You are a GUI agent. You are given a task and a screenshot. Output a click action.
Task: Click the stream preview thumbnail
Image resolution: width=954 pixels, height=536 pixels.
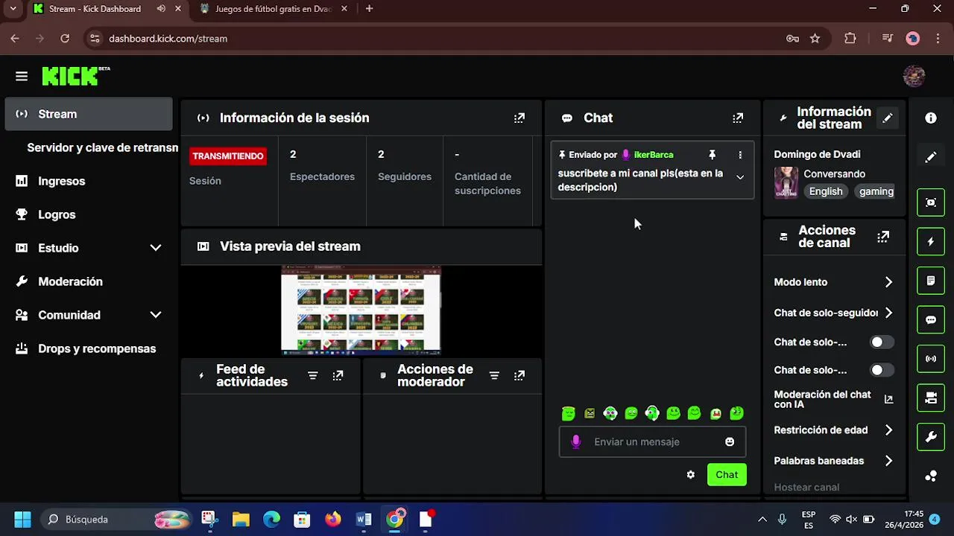tap(361, 310)
